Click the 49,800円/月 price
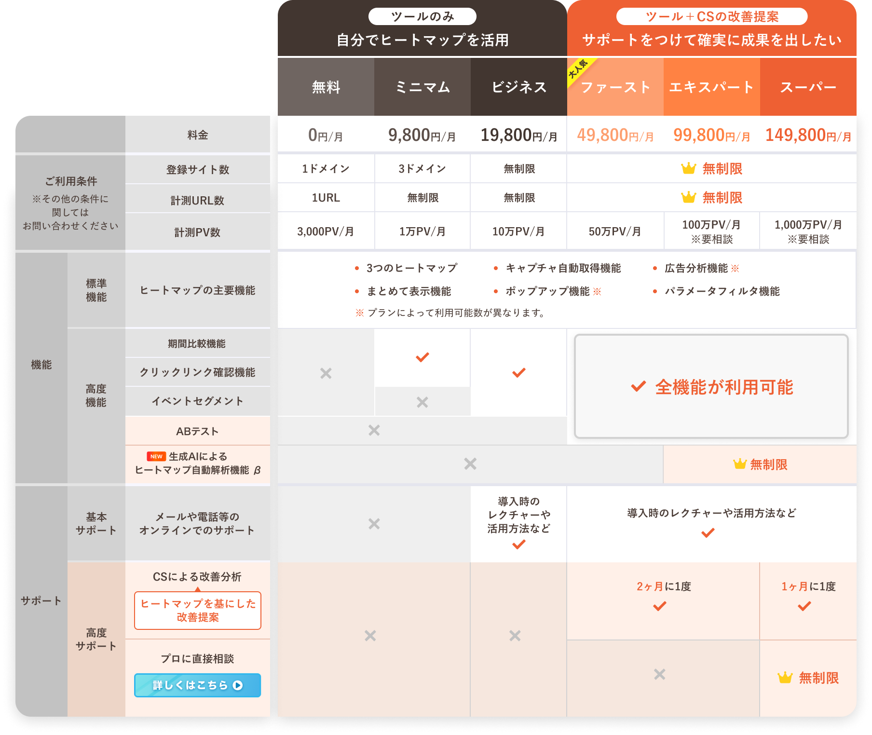Image resolution: width=872 pixels, height=735 pixels. click(615, 135)
